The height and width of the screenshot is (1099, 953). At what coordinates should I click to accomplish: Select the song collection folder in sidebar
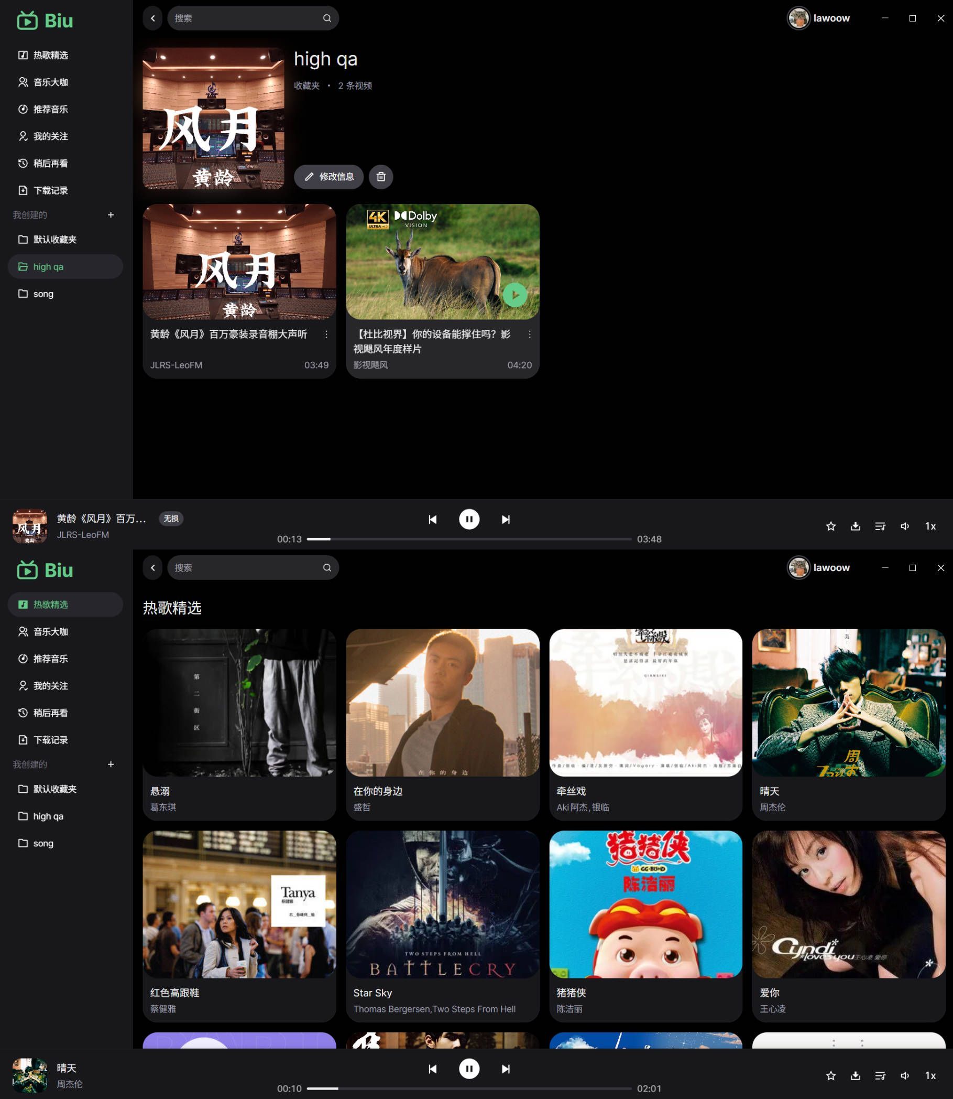point(43,294)
